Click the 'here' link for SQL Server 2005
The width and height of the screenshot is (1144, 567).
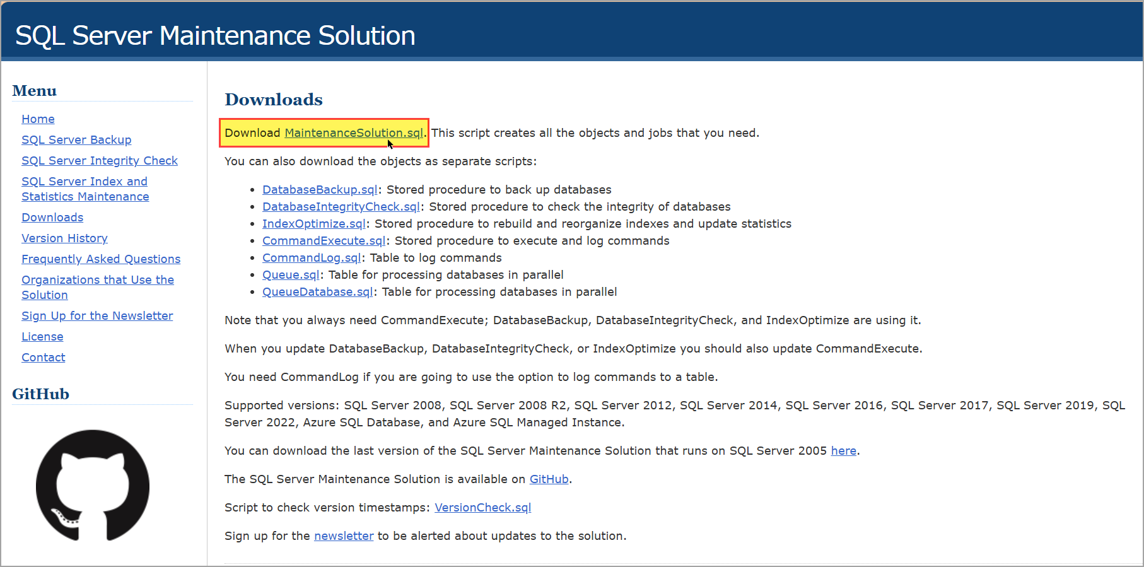pyautogui.click(x=844, y=451)
